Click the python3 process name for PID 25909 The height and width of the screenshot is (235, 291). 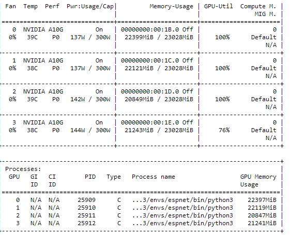click(x=182, y=200)
